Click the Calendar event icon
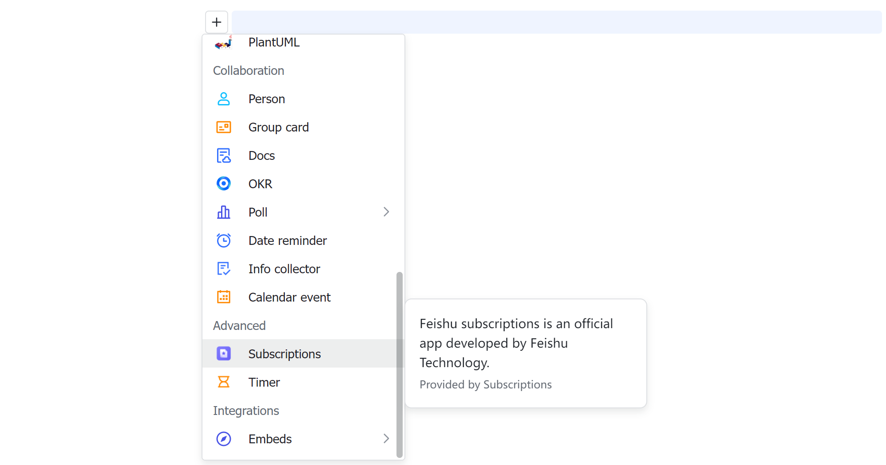 (x=224, y=297)
